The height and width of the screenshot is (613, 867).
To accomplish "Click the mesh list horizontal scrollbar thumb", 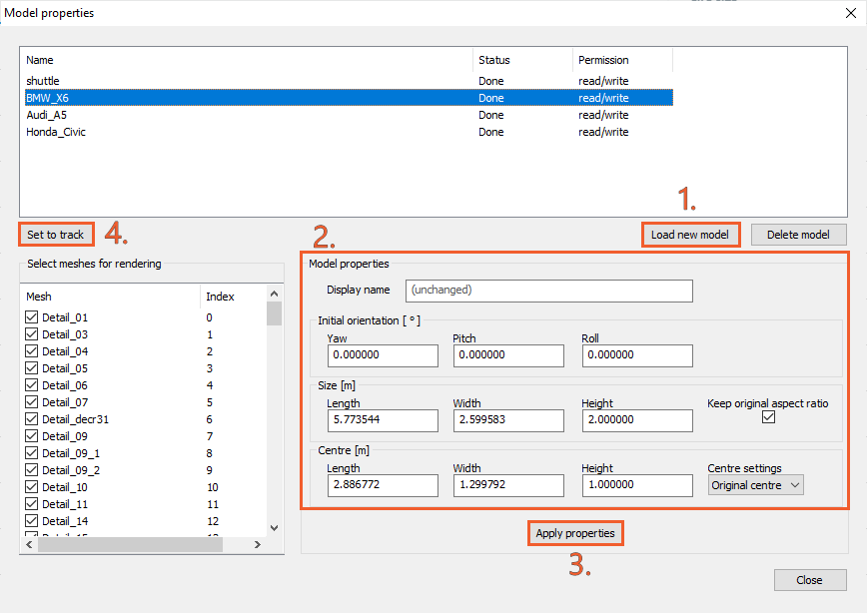I will [x=130, y=544].
